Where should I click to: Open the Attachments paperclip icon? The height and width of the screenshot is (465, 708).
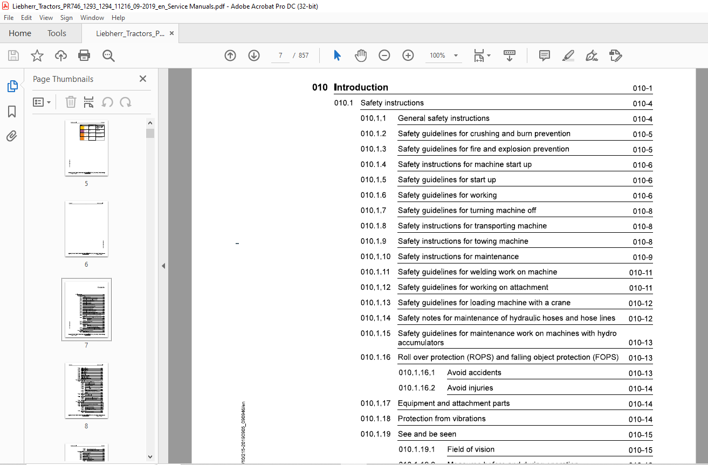tap(12, 136)
